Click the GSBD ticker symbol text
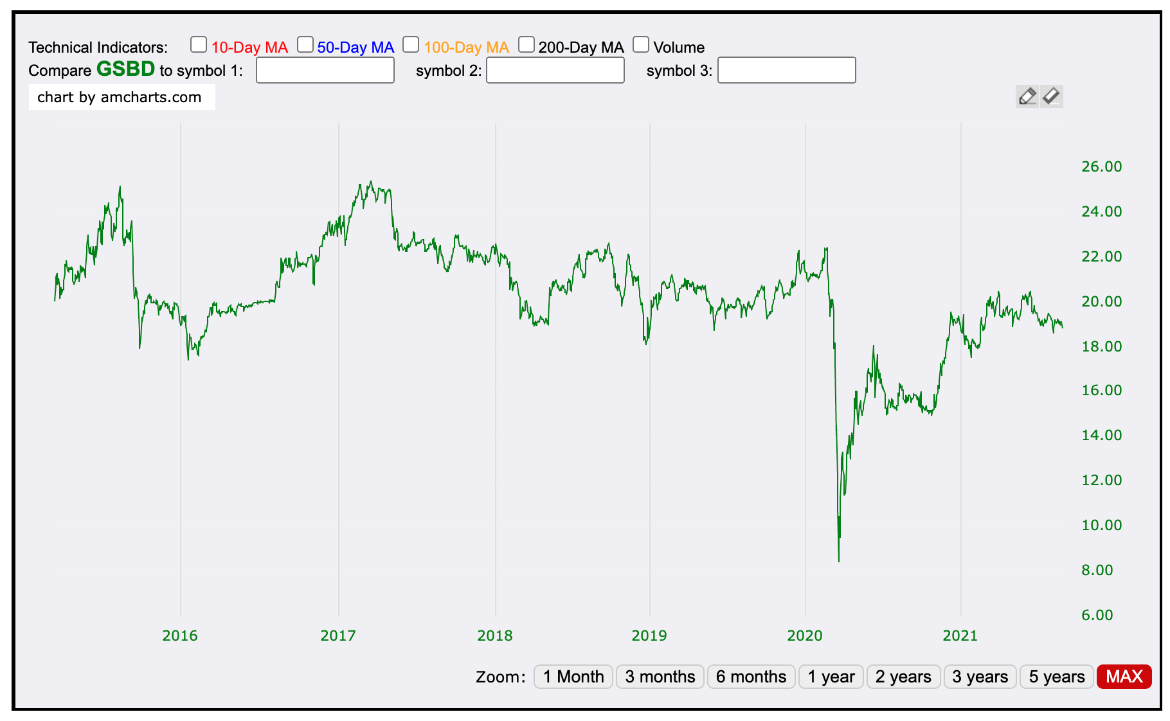Image resolution: width=1170 pixels, height=721 pixels. 126,69
